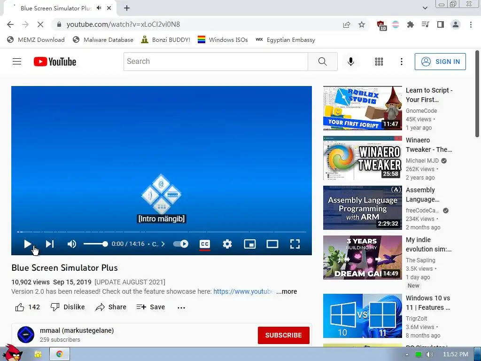Go to the YouTube home logo
Image resolution: width=481 pixels, height=361 pixels.
[x=55, y=62]
